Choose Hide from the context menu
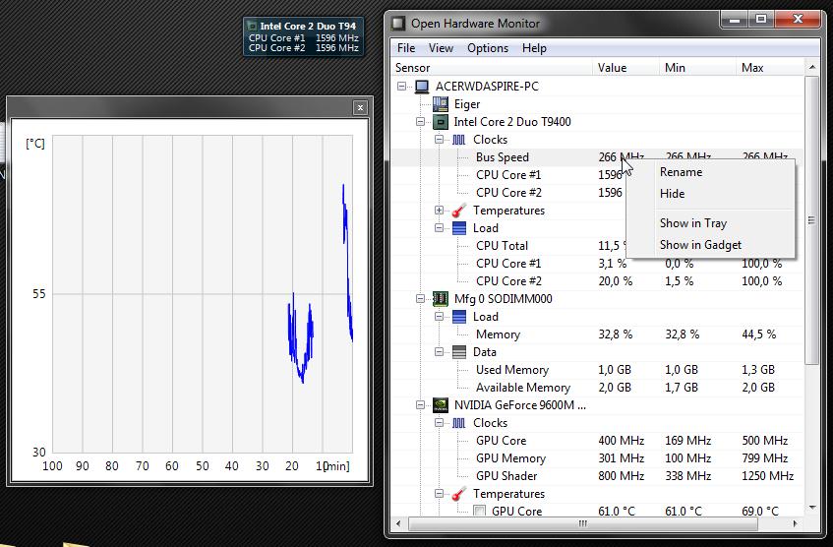The image size is (833, 547). coord(710,194)
